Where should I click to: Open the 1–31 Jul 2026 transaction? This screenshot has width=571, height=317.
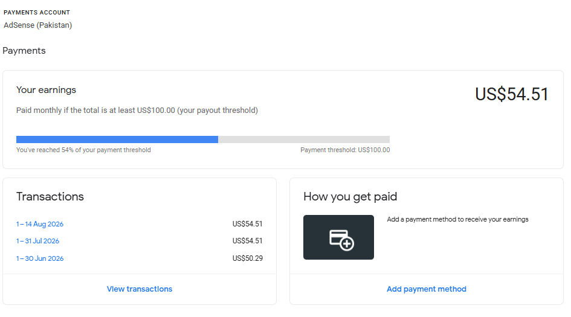point(37,241)
